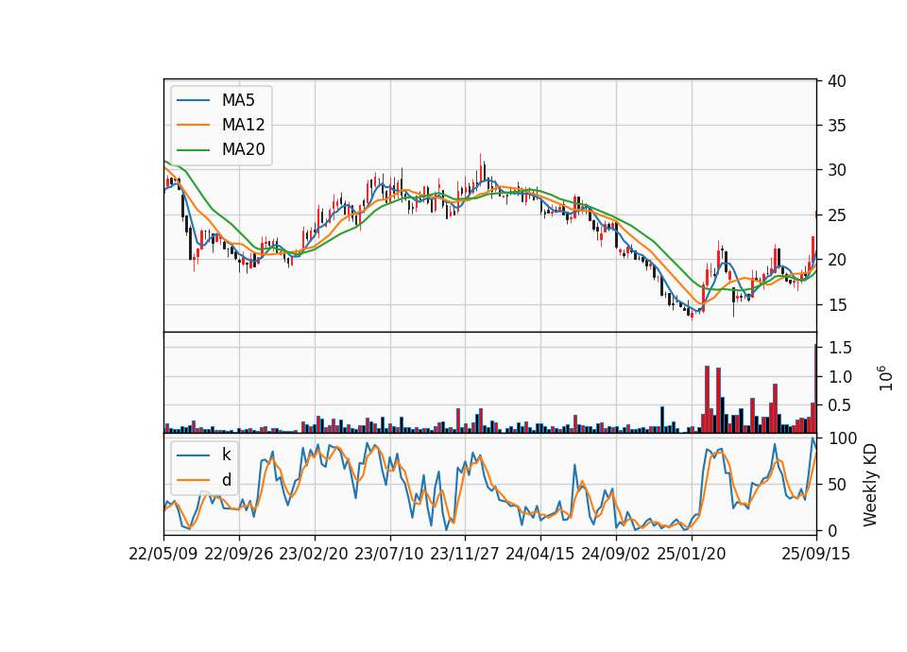Click the 24/04/15 date axis label
The height and width of the screenshot is (652, 907).
coord(540,554)
